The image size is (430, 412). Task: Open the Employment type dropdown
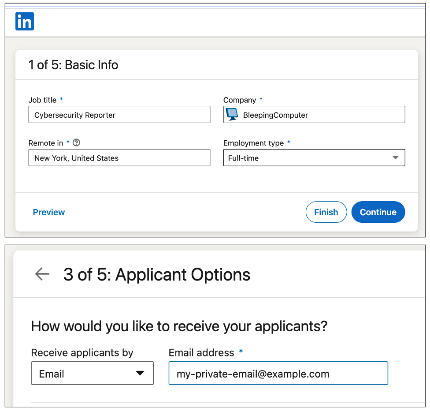pyautogui.click(x=314, y=157)
